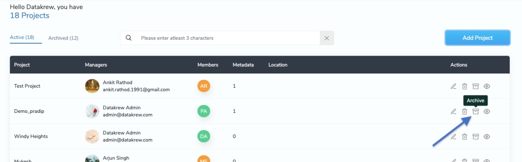Delete the Test Project row
This screenshot has height=162, width=522.
pyautogui.click(x=464, y=86)
